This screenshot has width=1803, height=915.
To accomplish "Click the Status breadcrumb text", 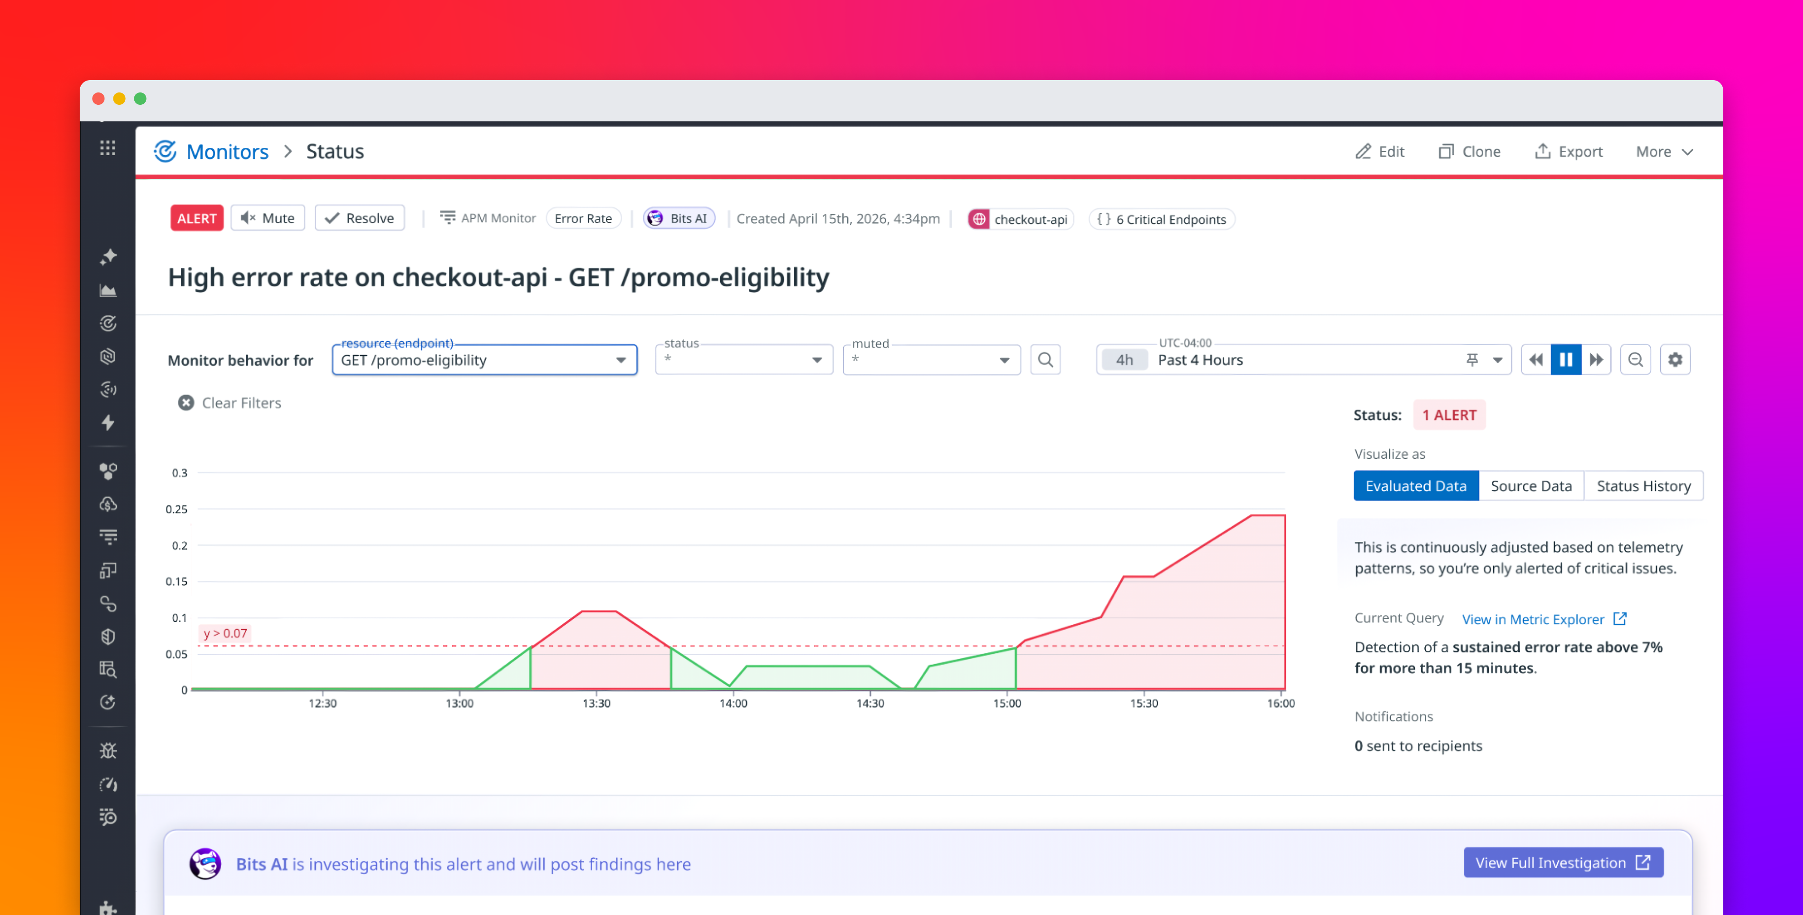I will pyautogui.click(x=335, y=151).
